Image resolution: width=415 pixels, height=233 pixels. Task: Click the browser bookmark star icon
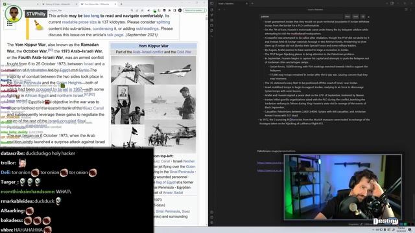[x=142, y=10]
